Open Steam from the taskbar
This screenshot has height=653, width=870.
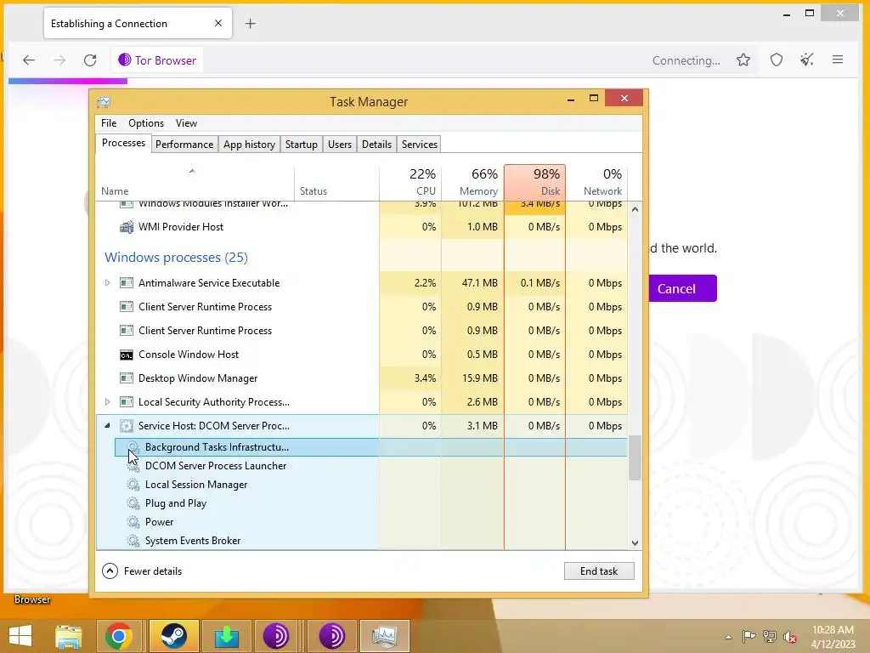tap(173, 636)
